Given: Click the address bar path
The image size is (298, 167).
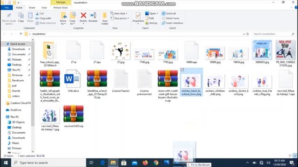Looking at the screenshot, I should tap(39, 34).
